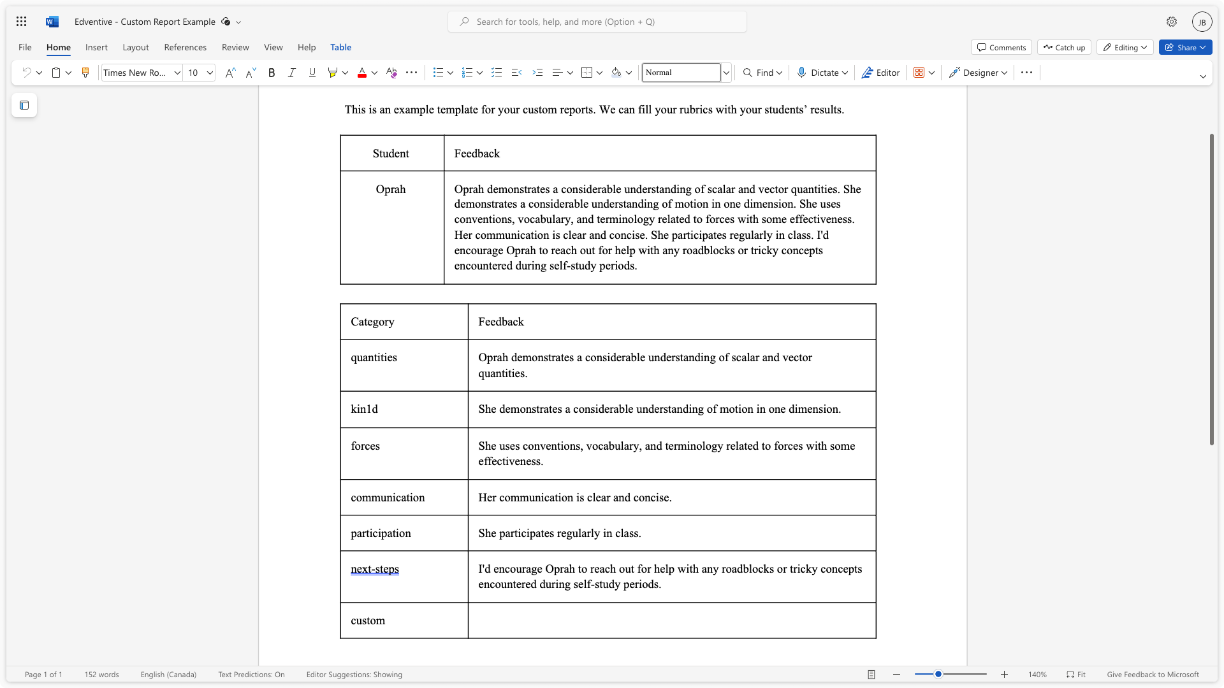Click the Catch up button
The height and width of the screenshot is (688, 1224).
(1065, 47)
